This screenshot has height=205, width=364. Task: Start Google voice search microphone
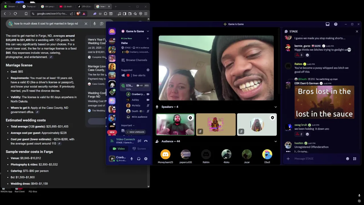[x=94, y=24]
